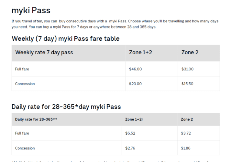The width and height of the screenshot is (242, 167).
Task: Select the "Concession" row label in weekly table
Action: pos(25,84)
